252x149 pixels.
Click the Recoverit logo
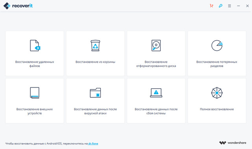click(18, 6)
